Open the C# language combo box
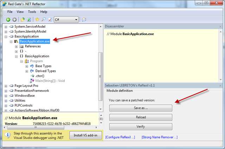Viewport: 225px width, 149px height. (66, 20)
